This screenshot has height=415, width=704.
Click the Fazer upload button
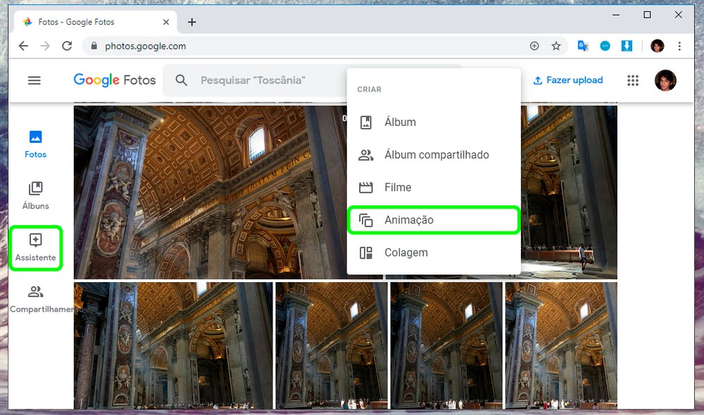pyautogui.click(x=568, y=80)
